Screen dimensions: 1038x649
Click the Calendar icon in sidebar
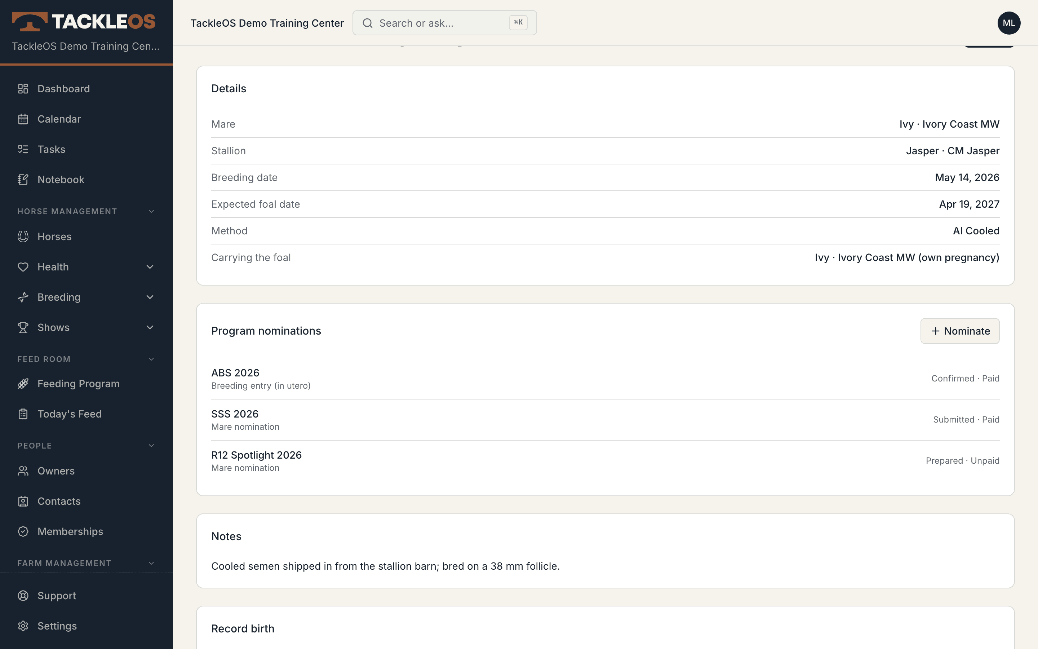(23, 119)
